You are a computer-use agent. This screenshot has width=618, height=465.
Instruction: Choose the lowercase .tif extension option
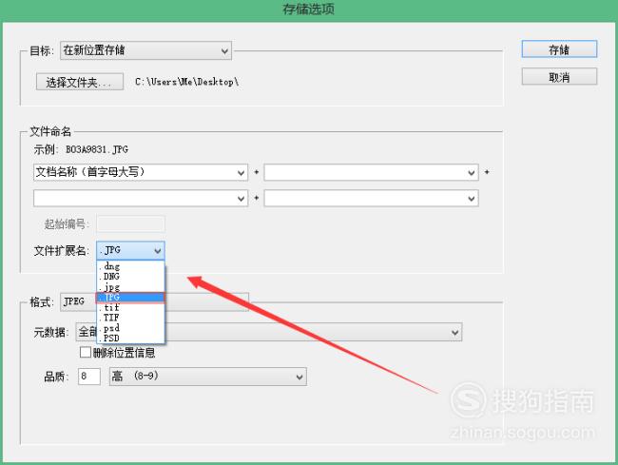click(x=130, y=307)
